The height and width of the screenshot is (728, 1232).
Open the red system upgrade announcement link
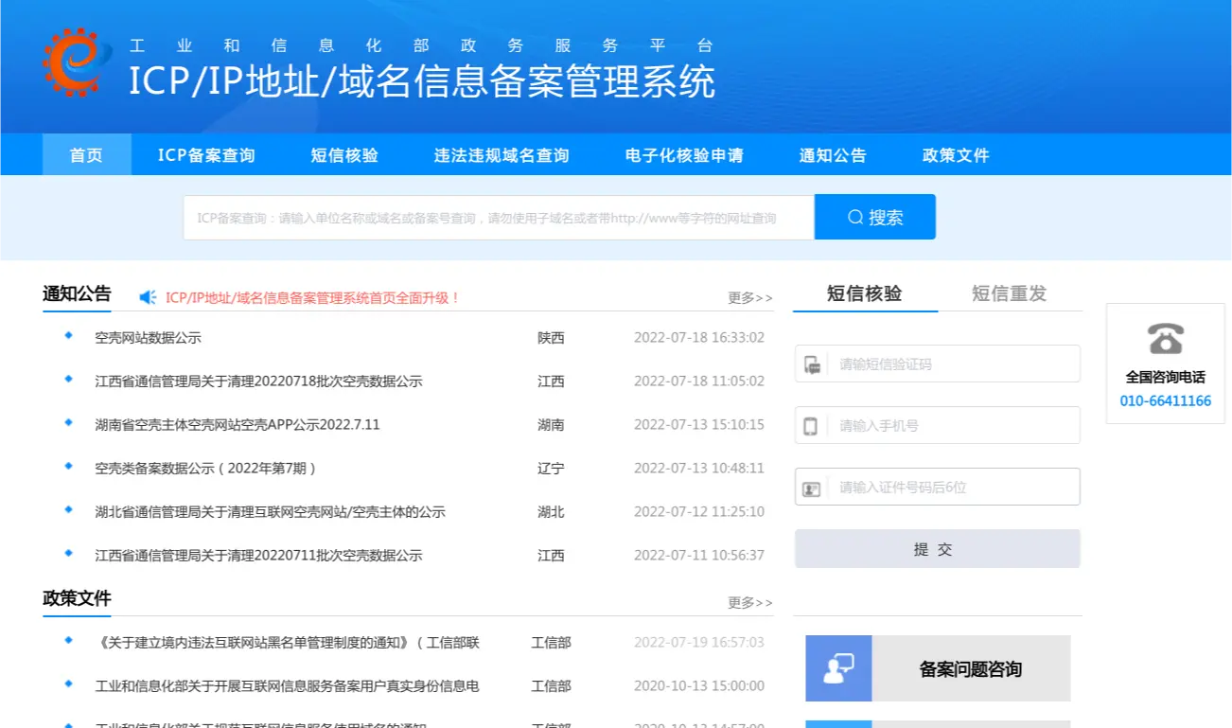[x=312, y=297]
